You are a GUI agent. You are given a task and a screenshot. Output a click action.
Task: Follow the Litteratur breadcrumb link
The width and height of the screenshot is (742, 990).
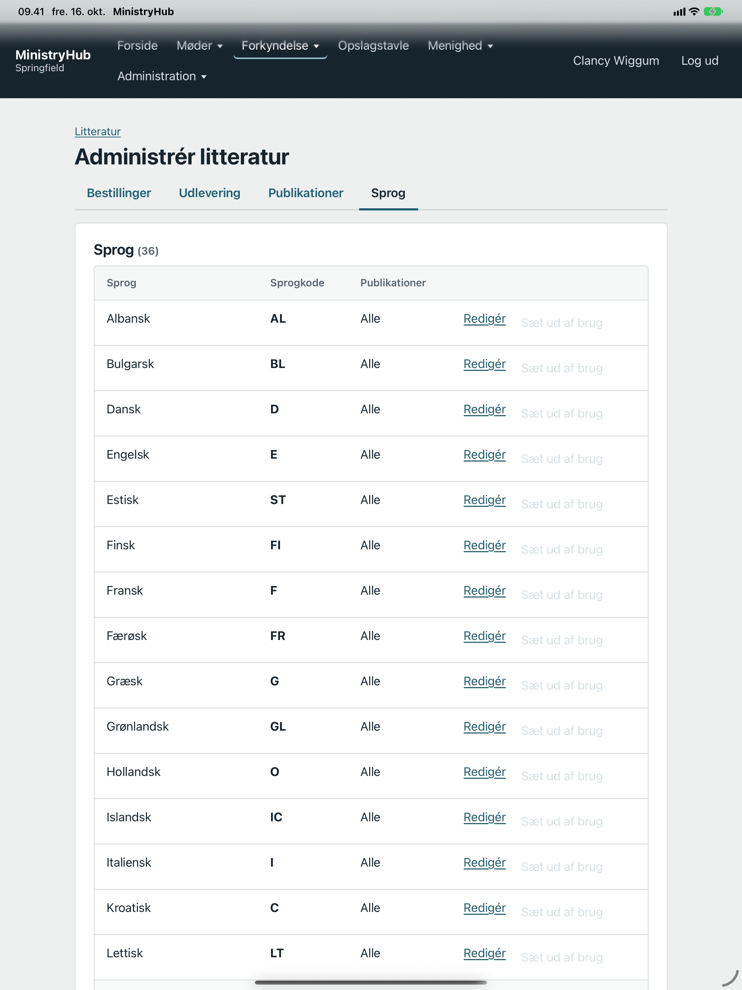pyautogui.click(x=97, y=132)
